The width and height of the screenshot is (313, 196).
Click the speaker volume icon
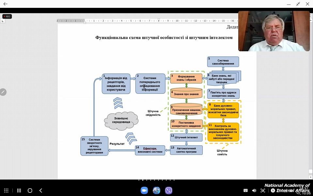[254, 190]
